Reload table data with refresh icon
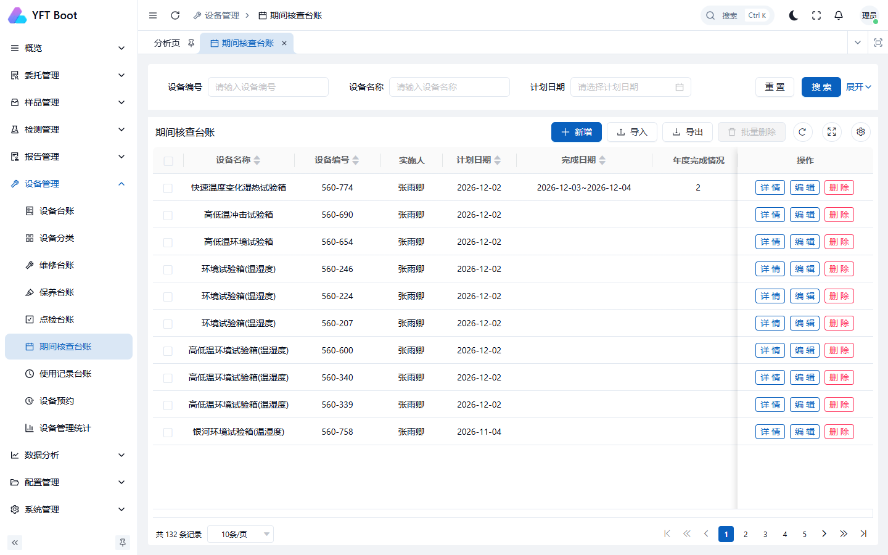 [x=802, y=132]
